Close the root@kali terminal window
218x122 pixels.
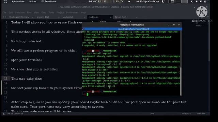pyautogui.click(x=179, y=25)
